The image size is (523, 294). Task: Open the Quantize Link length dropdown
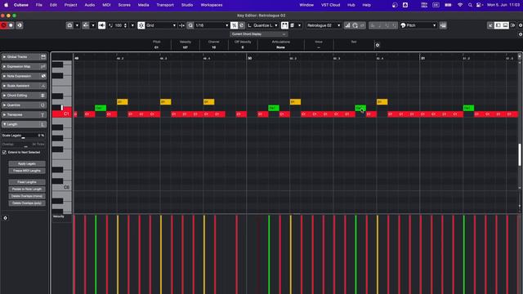(263, 25)
